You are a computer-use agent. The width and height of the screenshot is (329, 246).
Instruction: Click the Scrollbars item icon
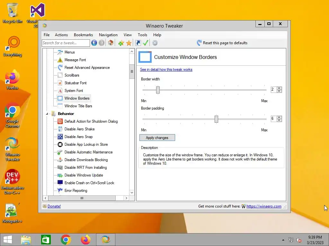click(x=60, y=75)
